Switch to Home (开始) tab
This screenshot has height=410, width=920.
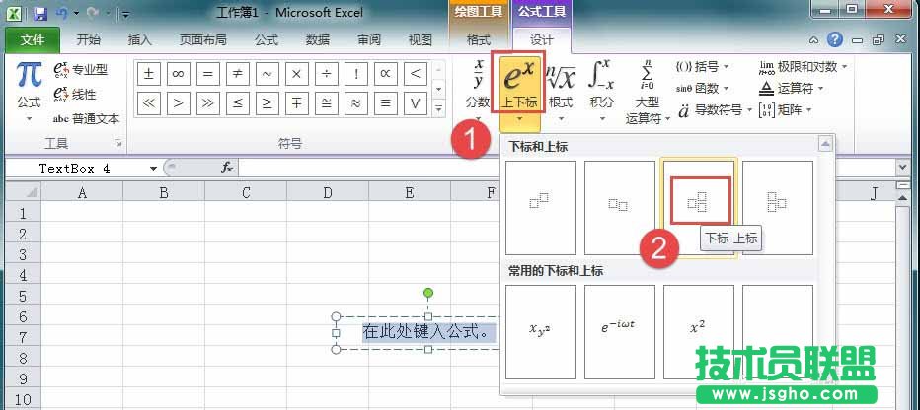click(88, 39)
